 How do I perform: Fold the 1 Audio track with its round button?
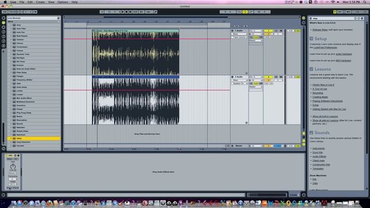tap(232, 31)
